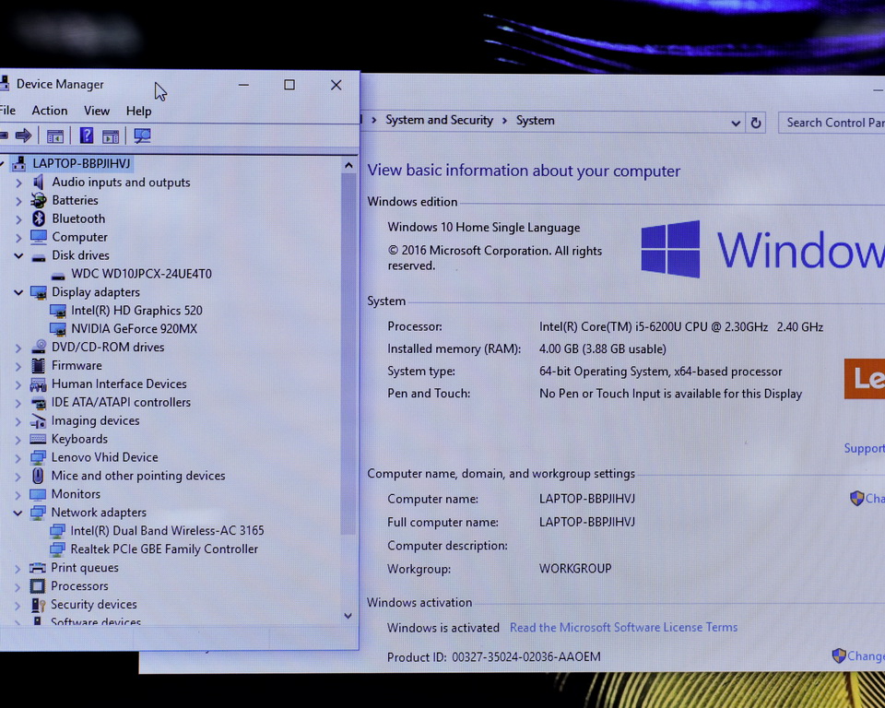Click Change settings shield link by computer name
885x708 pixels.
867,498
